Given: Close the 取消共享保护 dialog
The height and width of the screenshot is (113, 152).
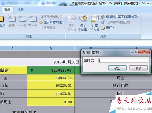Looking at the screenshot, I should pos(144,52).
